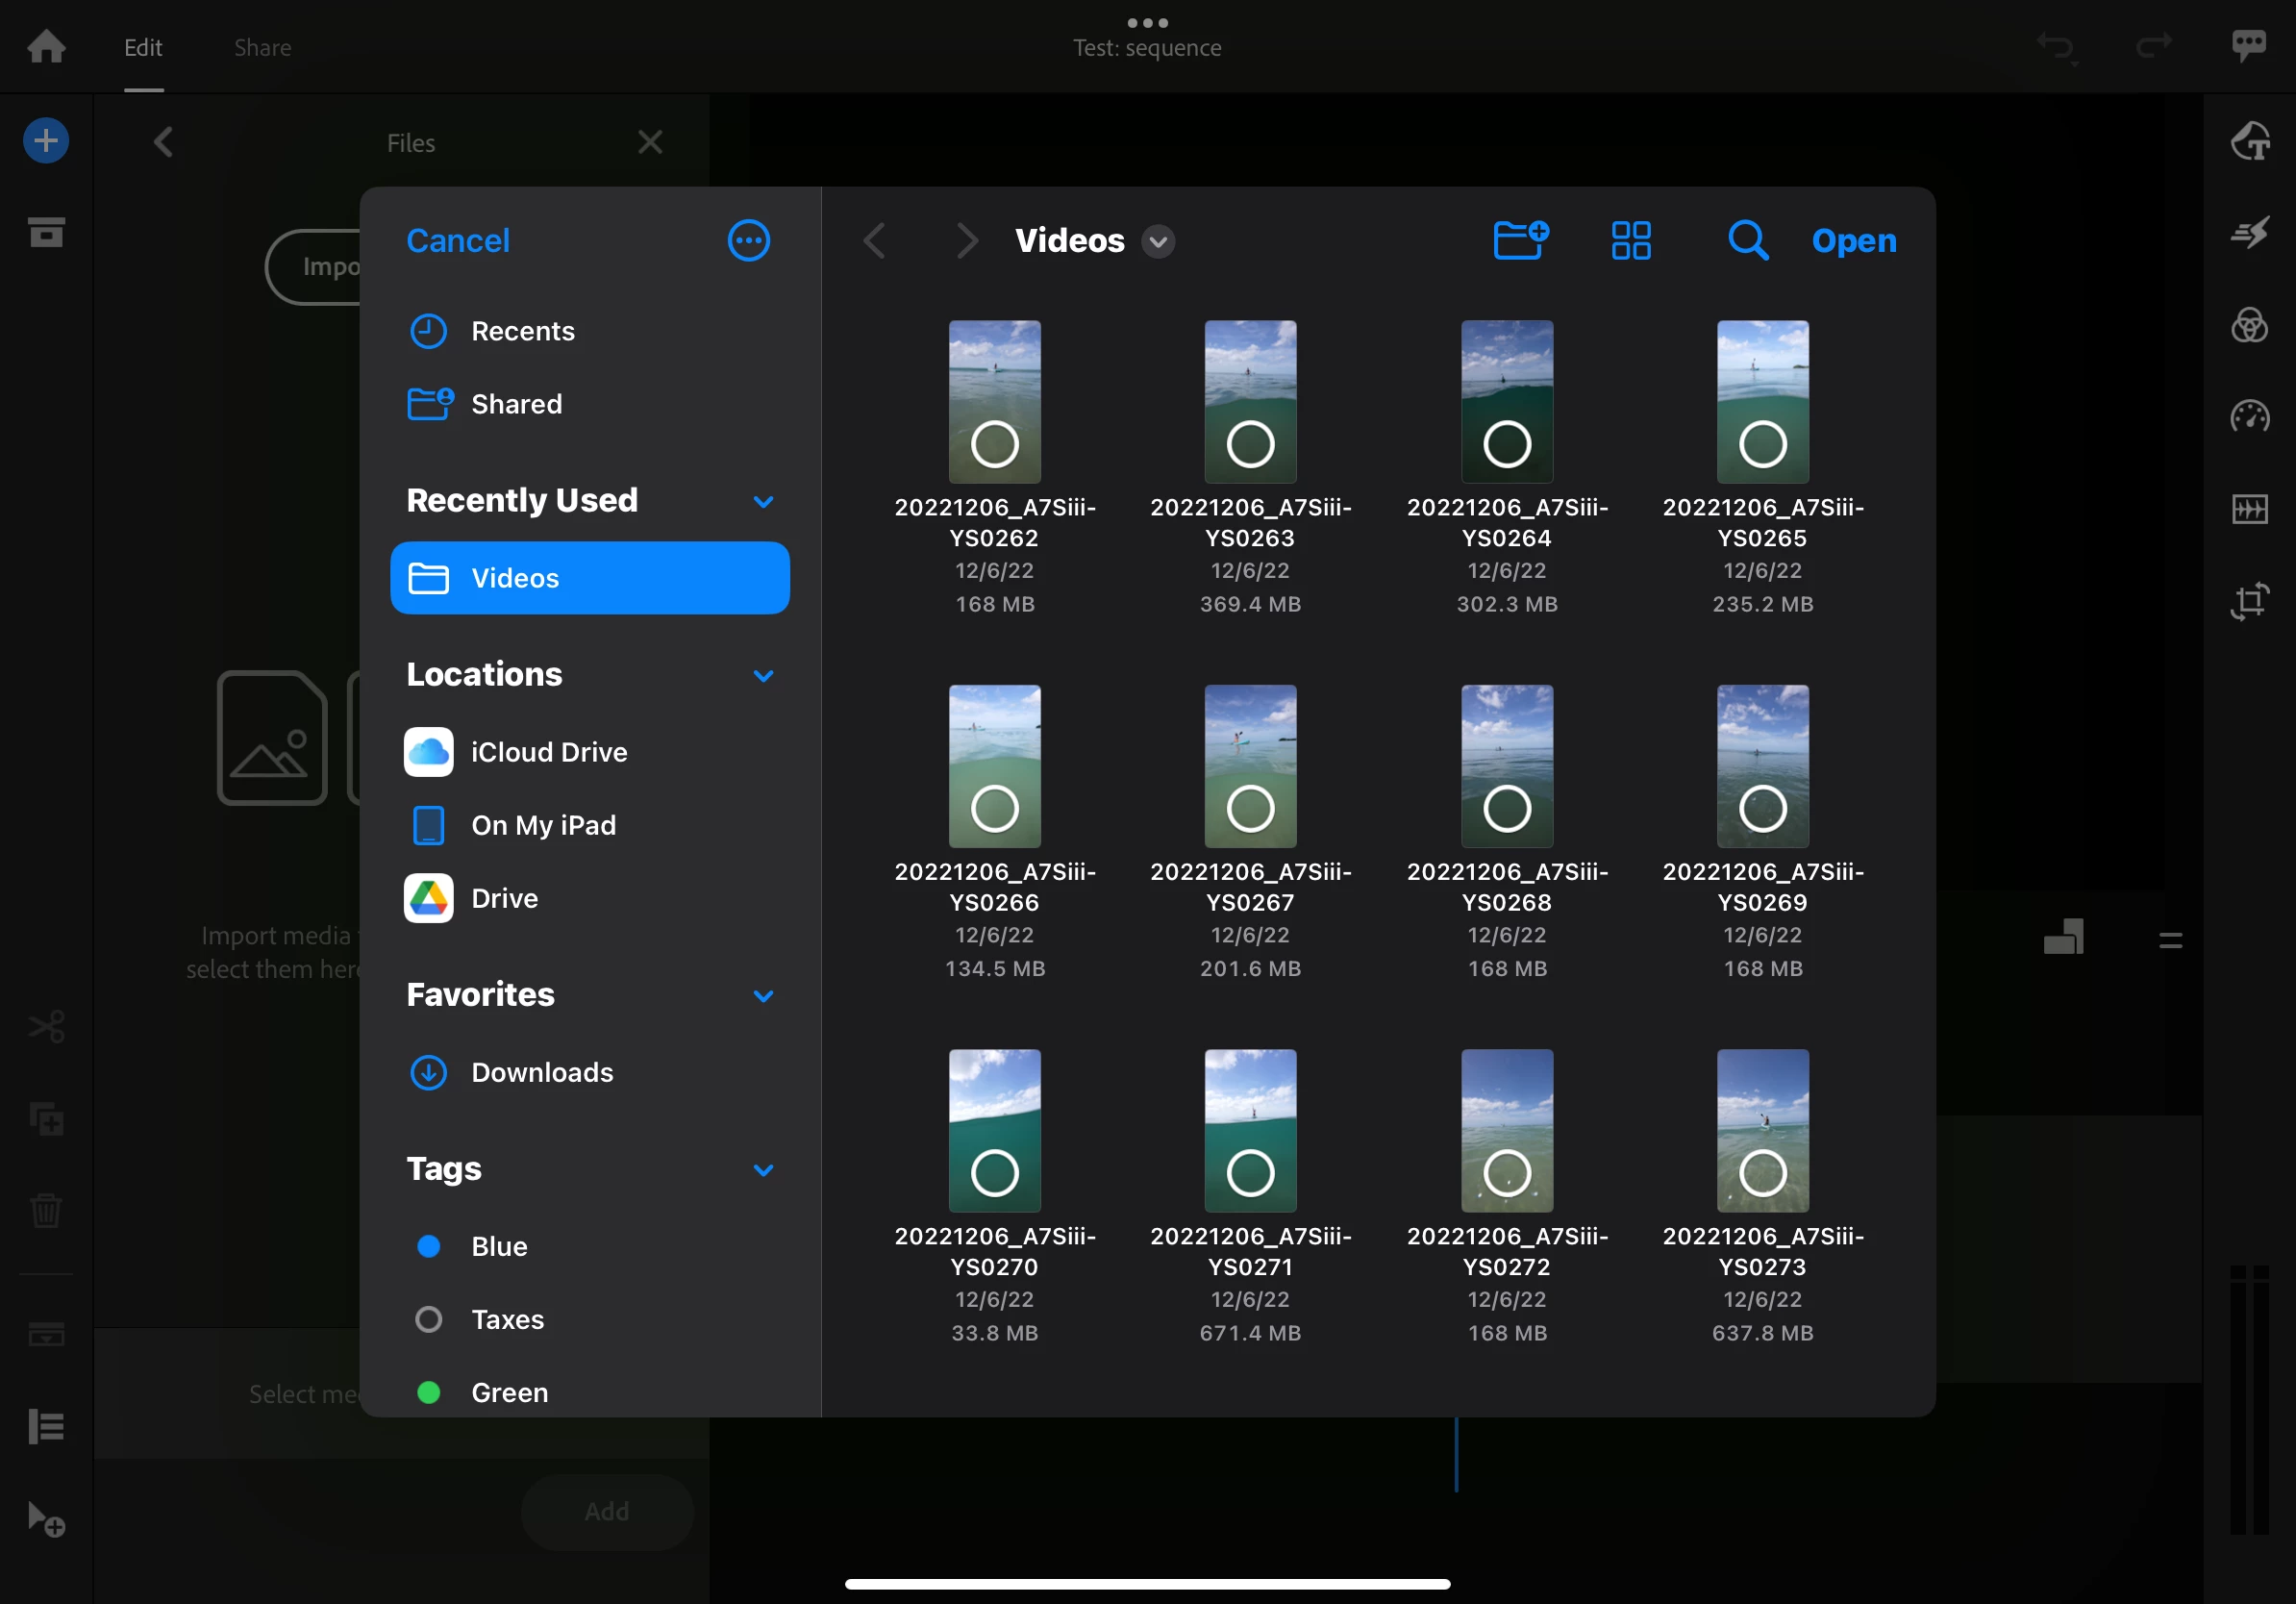Open the more options ellipsis circle

[748, 240]
